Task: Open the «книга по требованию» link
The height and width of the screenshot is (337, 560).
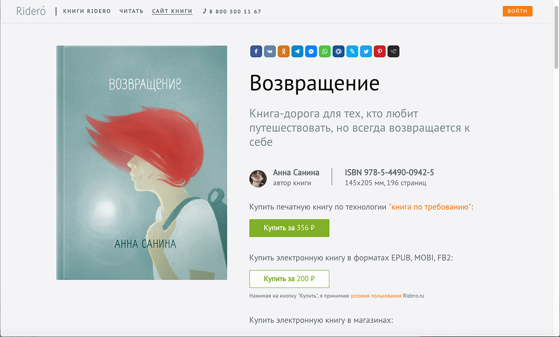Action: (429, 207)
